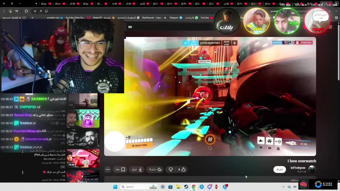Screen dimensions: 340x191
Task: Open Steam from taskbar
Action: tap(186, 187)
